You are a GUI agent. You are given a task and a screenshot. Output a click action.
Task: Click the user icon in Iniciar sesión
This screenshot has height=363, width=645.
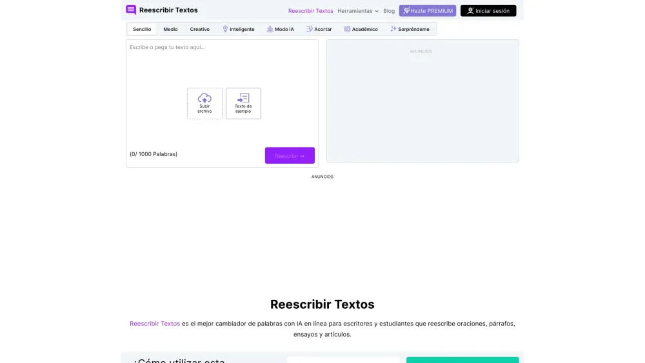pyautogui.click(x=470, y=11)
